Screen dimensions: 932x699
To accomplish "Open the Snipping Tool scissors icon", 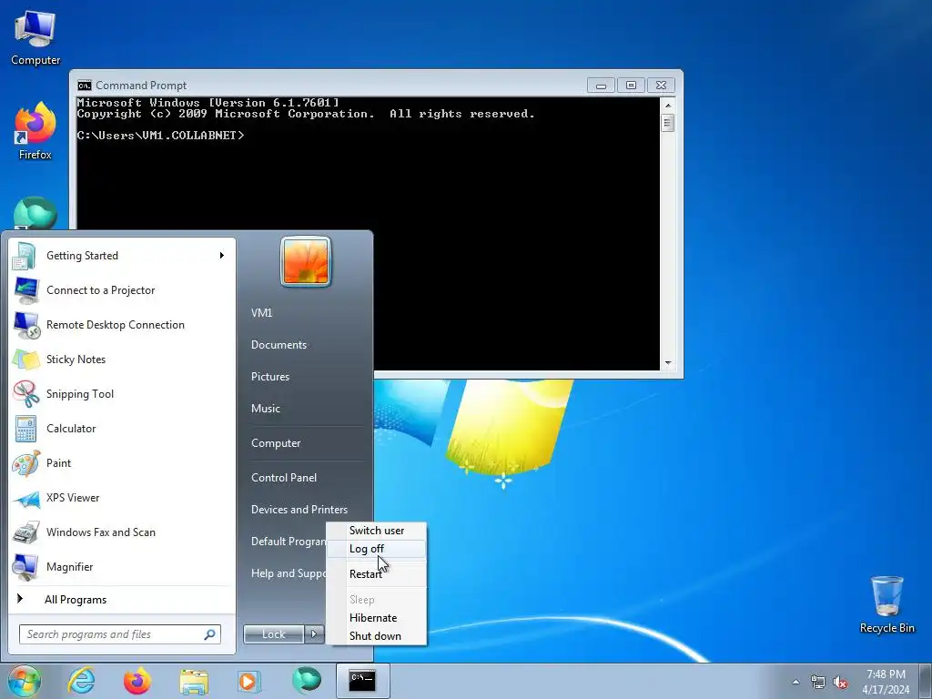I will click(25, 393).
